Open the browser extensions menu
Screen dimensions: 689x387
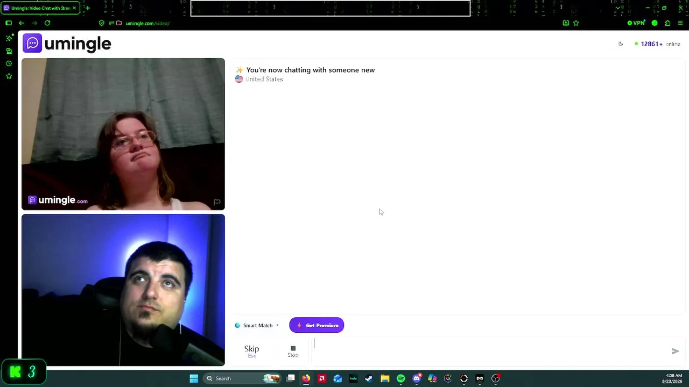coord(667,23)
